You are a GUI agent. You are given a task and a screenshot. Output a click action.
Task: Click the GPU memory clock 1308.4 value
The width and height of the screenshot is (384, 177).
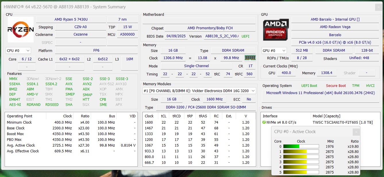(x=327, y=73)
